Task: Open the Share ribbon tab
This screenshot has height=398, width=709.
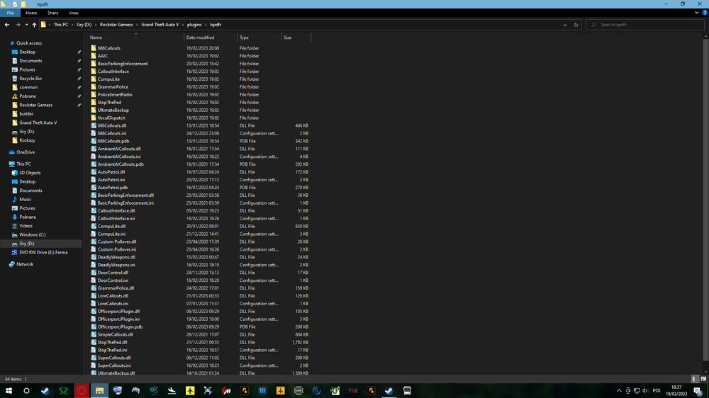Action: click(x=53, y=13)
